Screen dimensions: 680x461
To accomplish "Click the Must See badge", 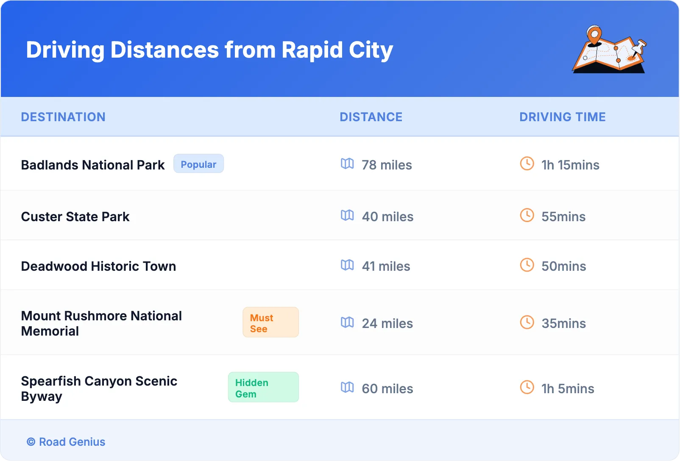I will point(270,322).
